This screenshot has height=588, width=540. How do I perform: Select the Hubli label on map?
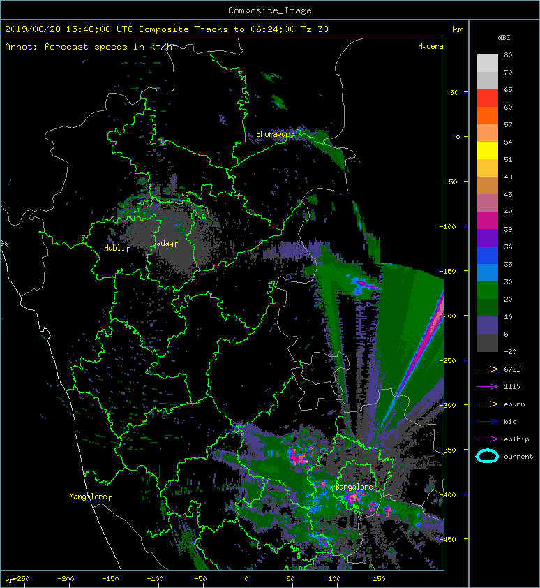[114, 248]
